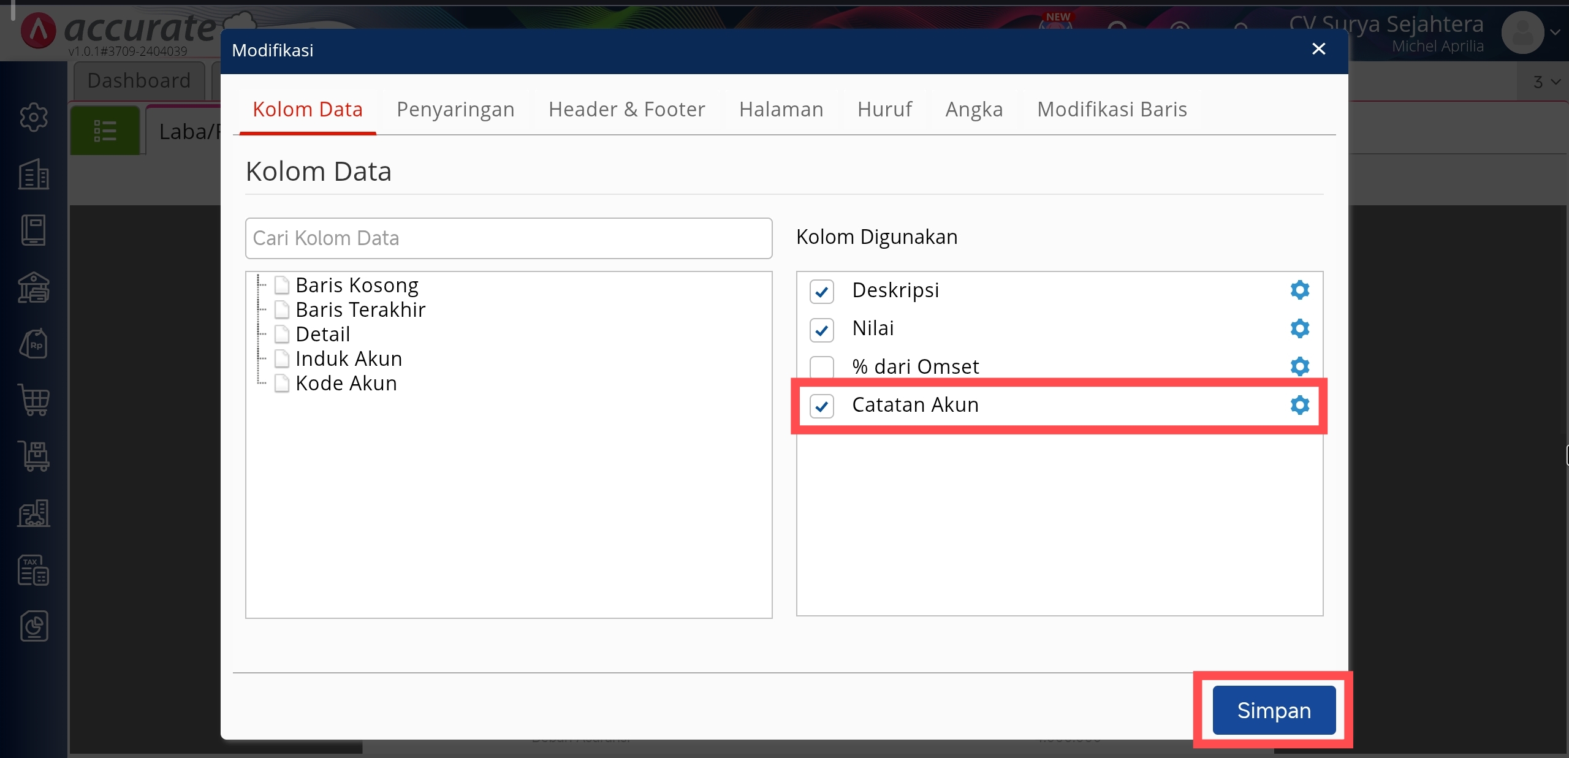Go to the Dashboard tab
The image size is (1569, 758).
click(x=139, y=80)
